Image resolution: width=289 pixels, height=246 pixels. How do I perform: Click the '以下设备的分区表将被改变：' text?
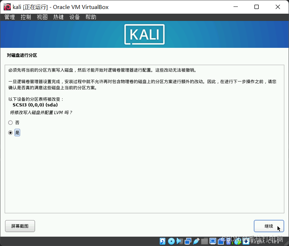(36, 99)
